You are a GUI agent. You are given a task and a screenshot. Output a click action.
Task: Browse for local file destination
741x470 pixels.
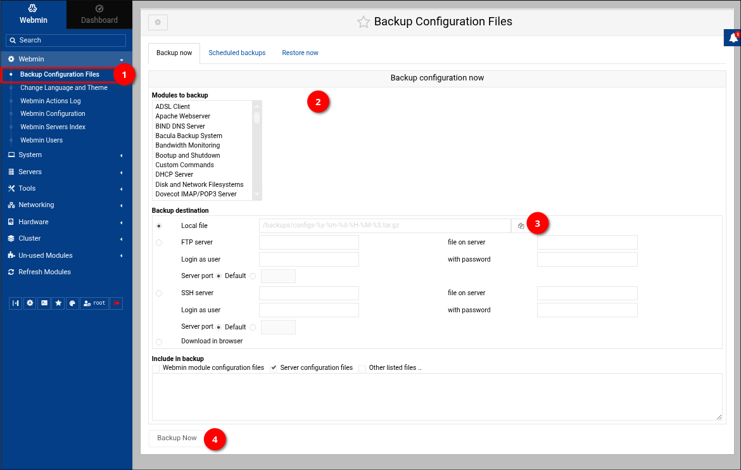[521, 226]
